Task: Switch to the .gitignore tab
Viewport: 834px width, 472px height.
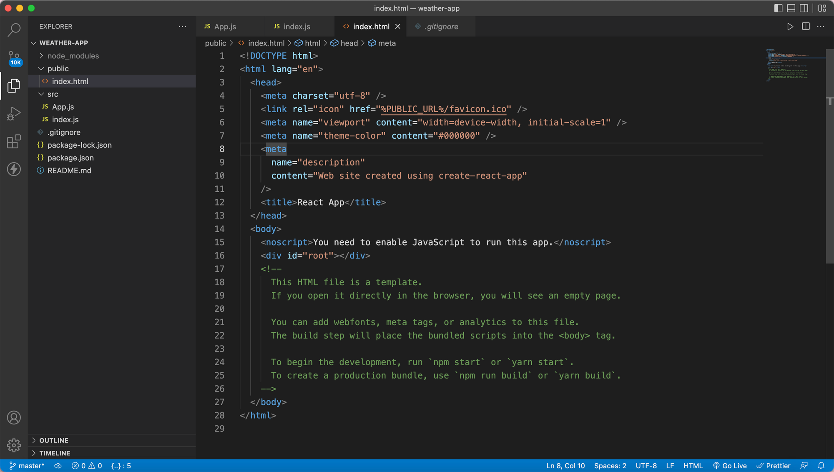Action: [x=442, y=27]
